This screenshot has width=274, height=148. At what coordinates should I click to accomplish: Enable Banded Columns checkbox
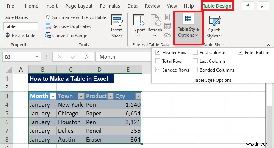coord(196,70)
